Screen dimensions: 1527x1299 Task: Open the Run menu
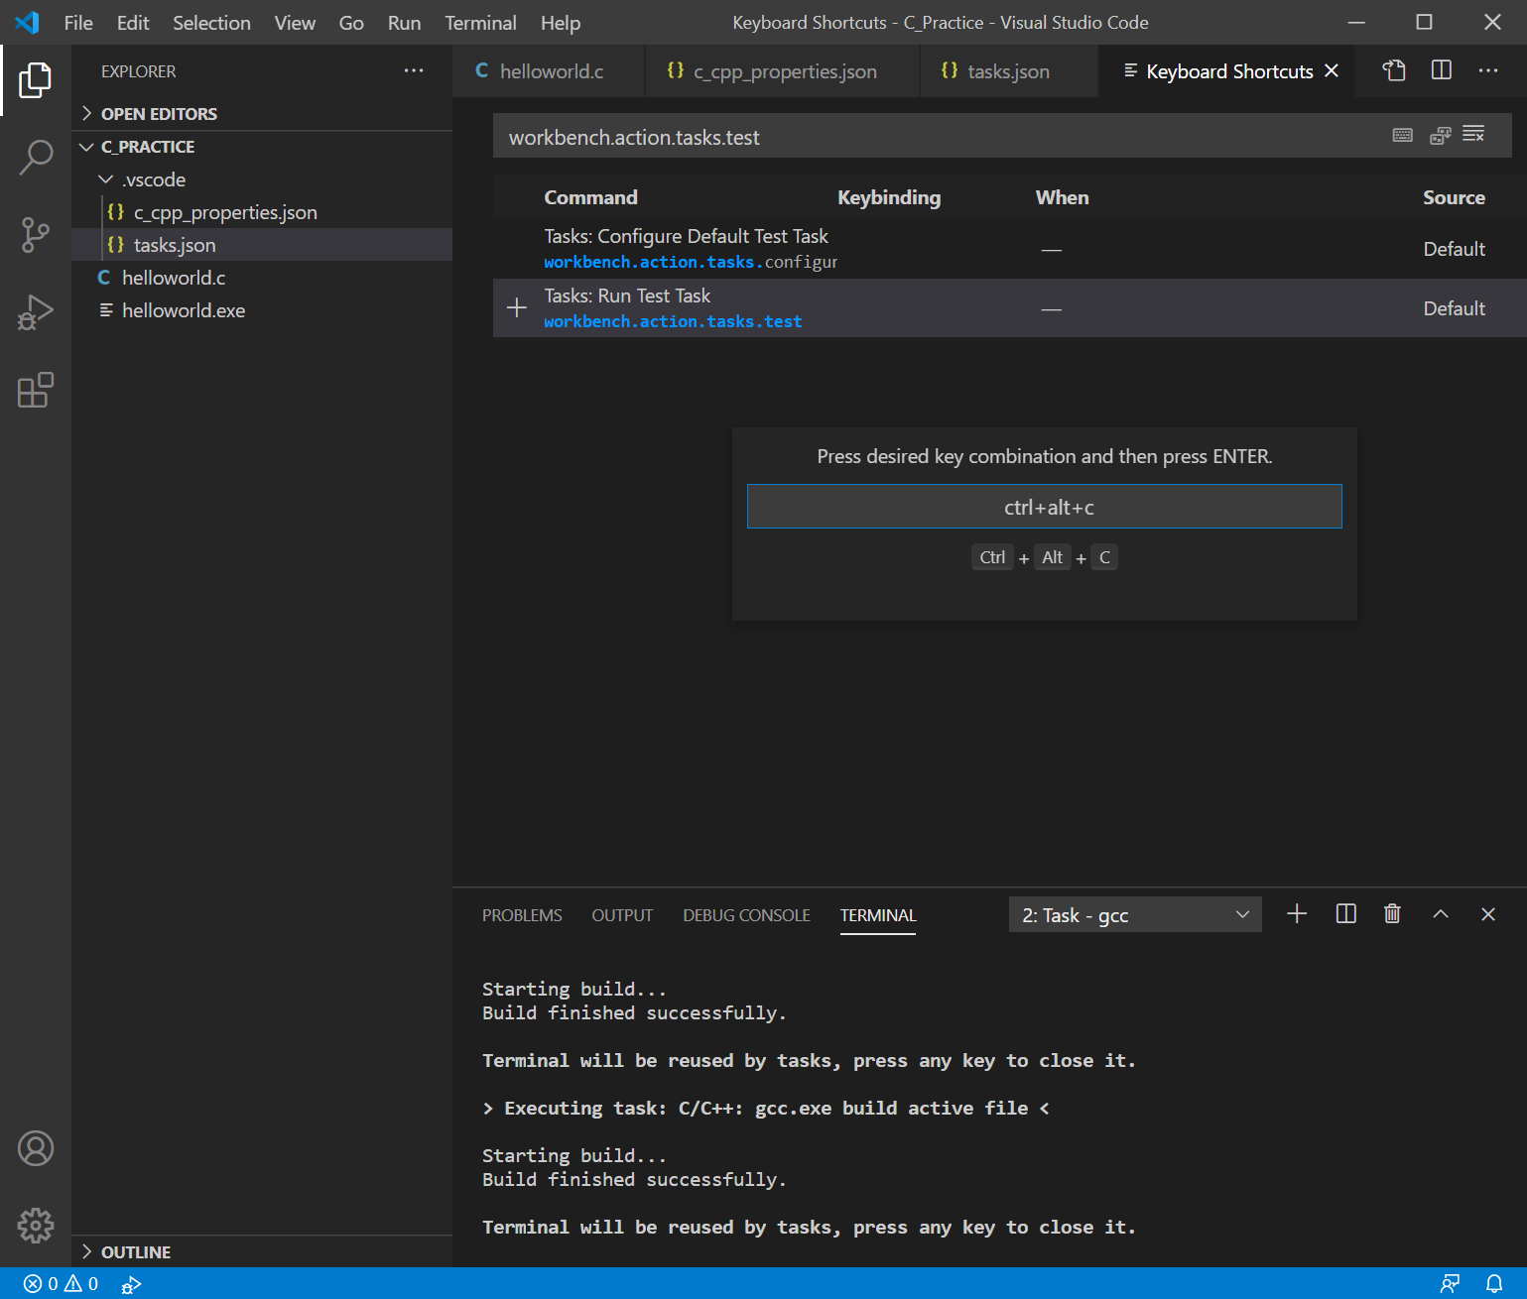(x=404, y=22)
